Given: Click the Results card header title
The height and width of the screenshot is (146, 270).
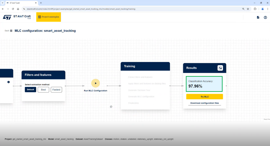Looking at the screenshot, I should 191,68.
